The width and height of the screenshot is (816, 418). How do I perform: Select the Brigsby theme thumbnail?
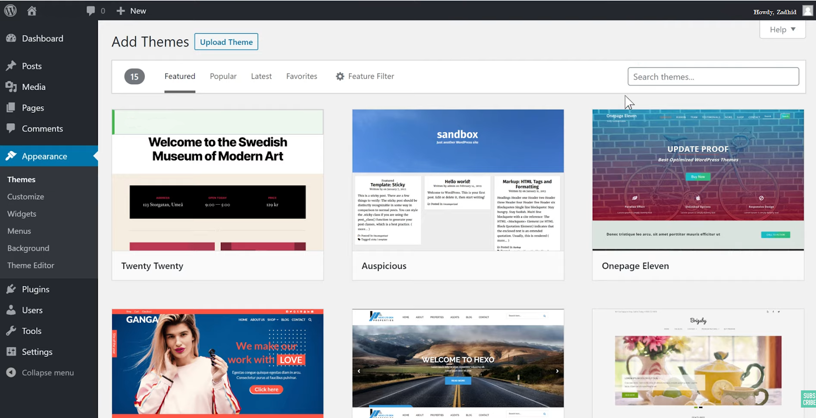[x=698, y=363]
